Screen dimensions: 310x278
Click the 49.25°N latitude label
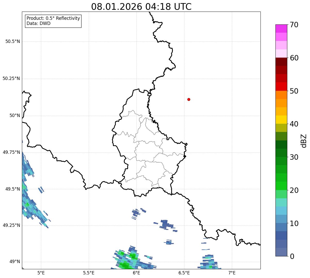(x=11, y=225)
